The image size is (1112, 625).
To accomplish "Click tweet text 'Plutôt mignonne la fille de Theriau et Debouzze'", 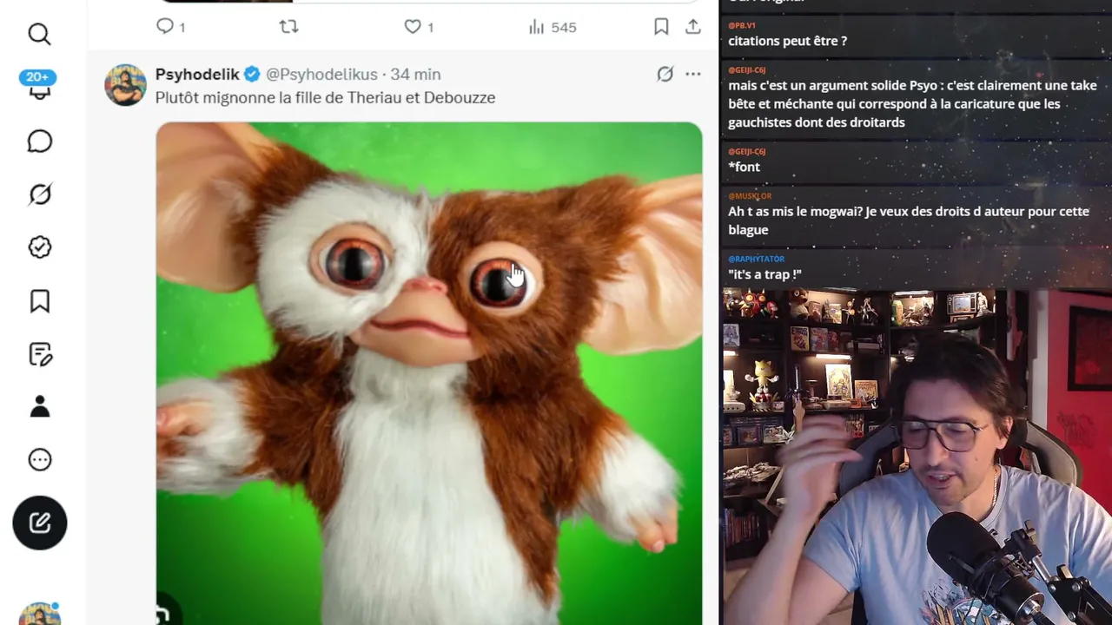I will [x=326, y=98].
